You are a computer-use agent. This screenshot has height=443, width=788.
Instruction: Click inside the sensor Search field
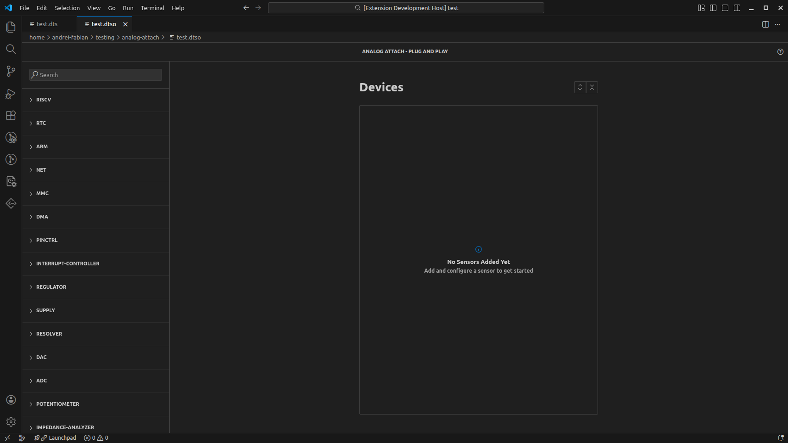point(95,74)
